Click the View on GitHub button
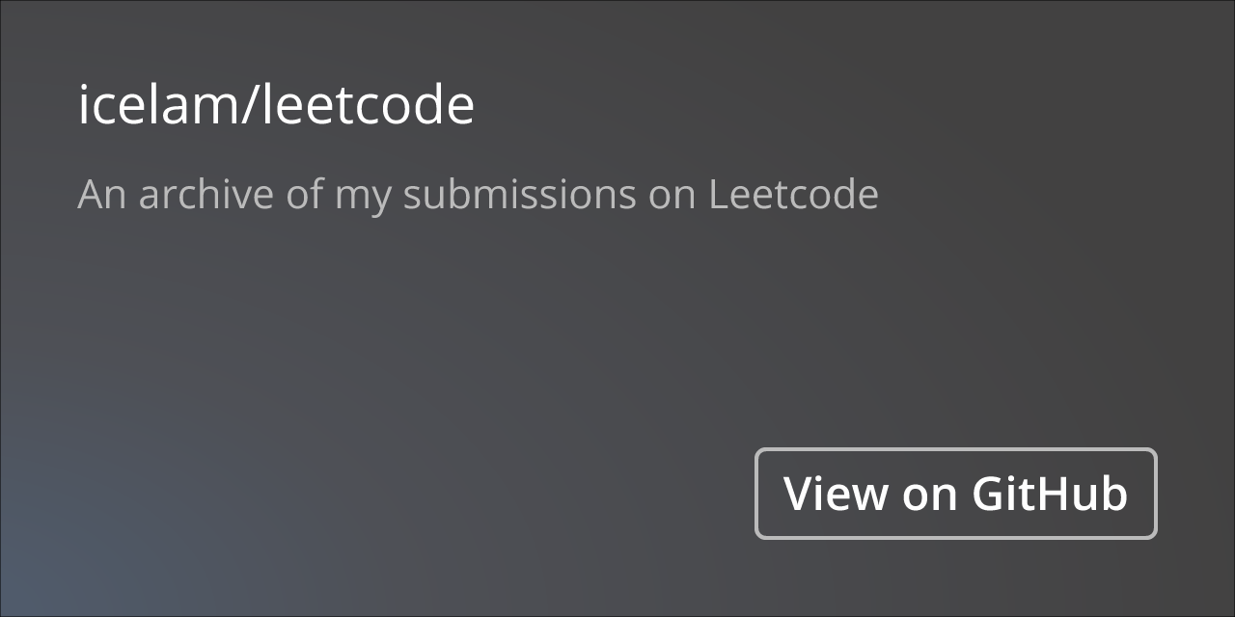The width and height of the screenshot is (1235, 617). click(x=955, y=494)
